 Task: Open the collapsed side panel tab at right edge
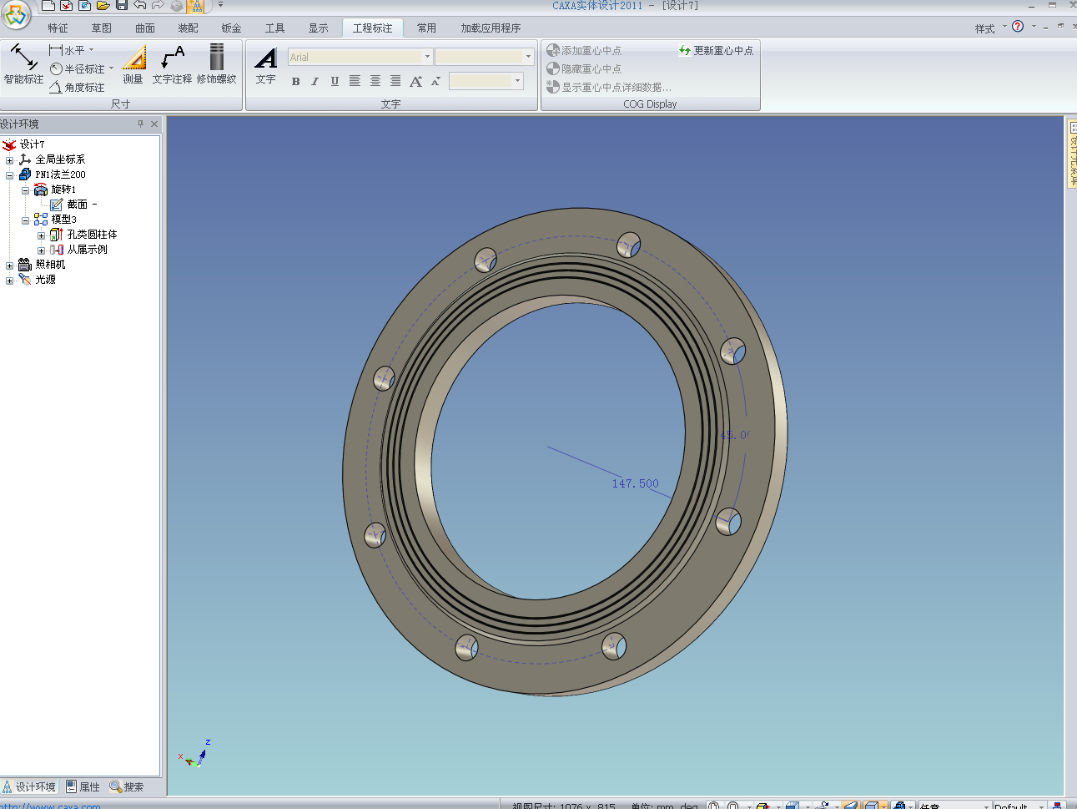(x=1072, y=154)
